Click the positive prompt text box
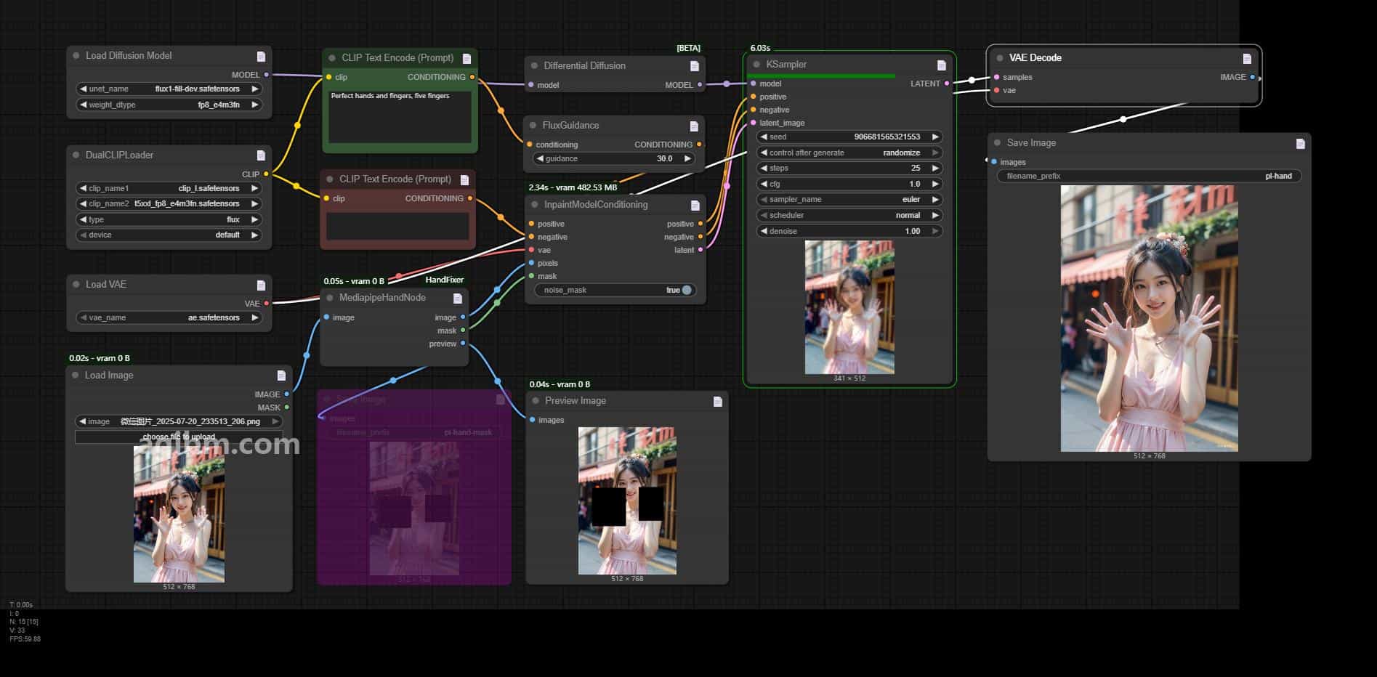The image size is (1377, 677). 399,116
